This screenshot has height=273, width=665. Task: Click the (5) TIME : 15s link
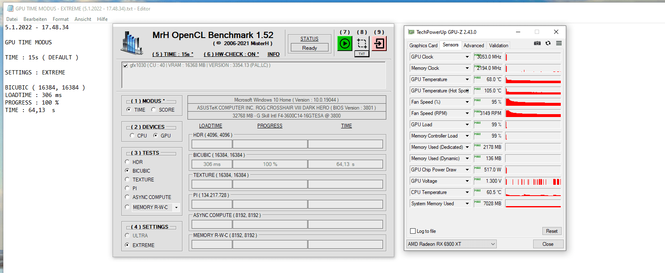[x=173, y=54]
